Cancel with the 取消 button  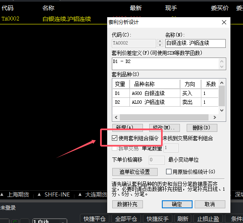tap(210, 204)
